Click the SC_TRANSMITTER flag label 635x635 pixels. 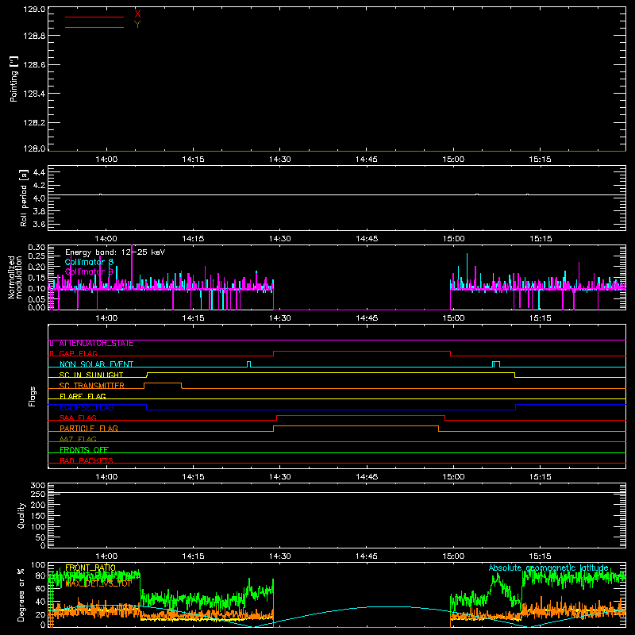pos(92,386)
